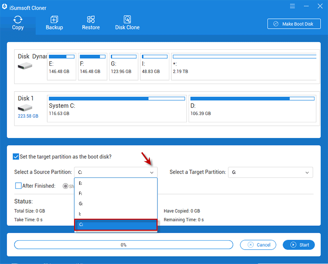Click the 223.58 GB disk size text
Image resolution: width=328 pixels, height=264 pixels.
point(28,116)
